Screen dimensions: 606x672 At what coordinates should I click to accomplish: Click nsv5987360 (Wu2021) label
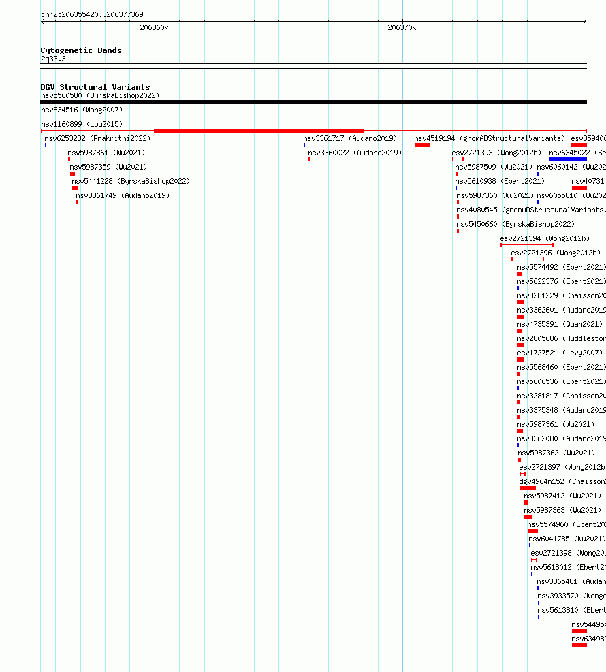495,195
